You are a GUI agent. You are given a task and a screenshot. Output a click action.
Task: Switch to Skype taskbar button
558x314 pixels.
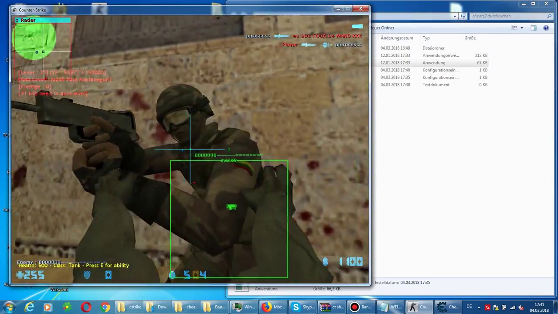click(303, 307)
